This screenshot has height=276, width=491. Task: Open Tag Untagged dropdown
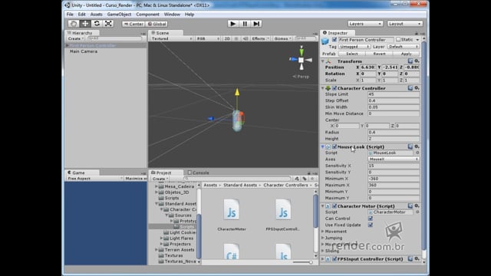(x=354, y=47)
